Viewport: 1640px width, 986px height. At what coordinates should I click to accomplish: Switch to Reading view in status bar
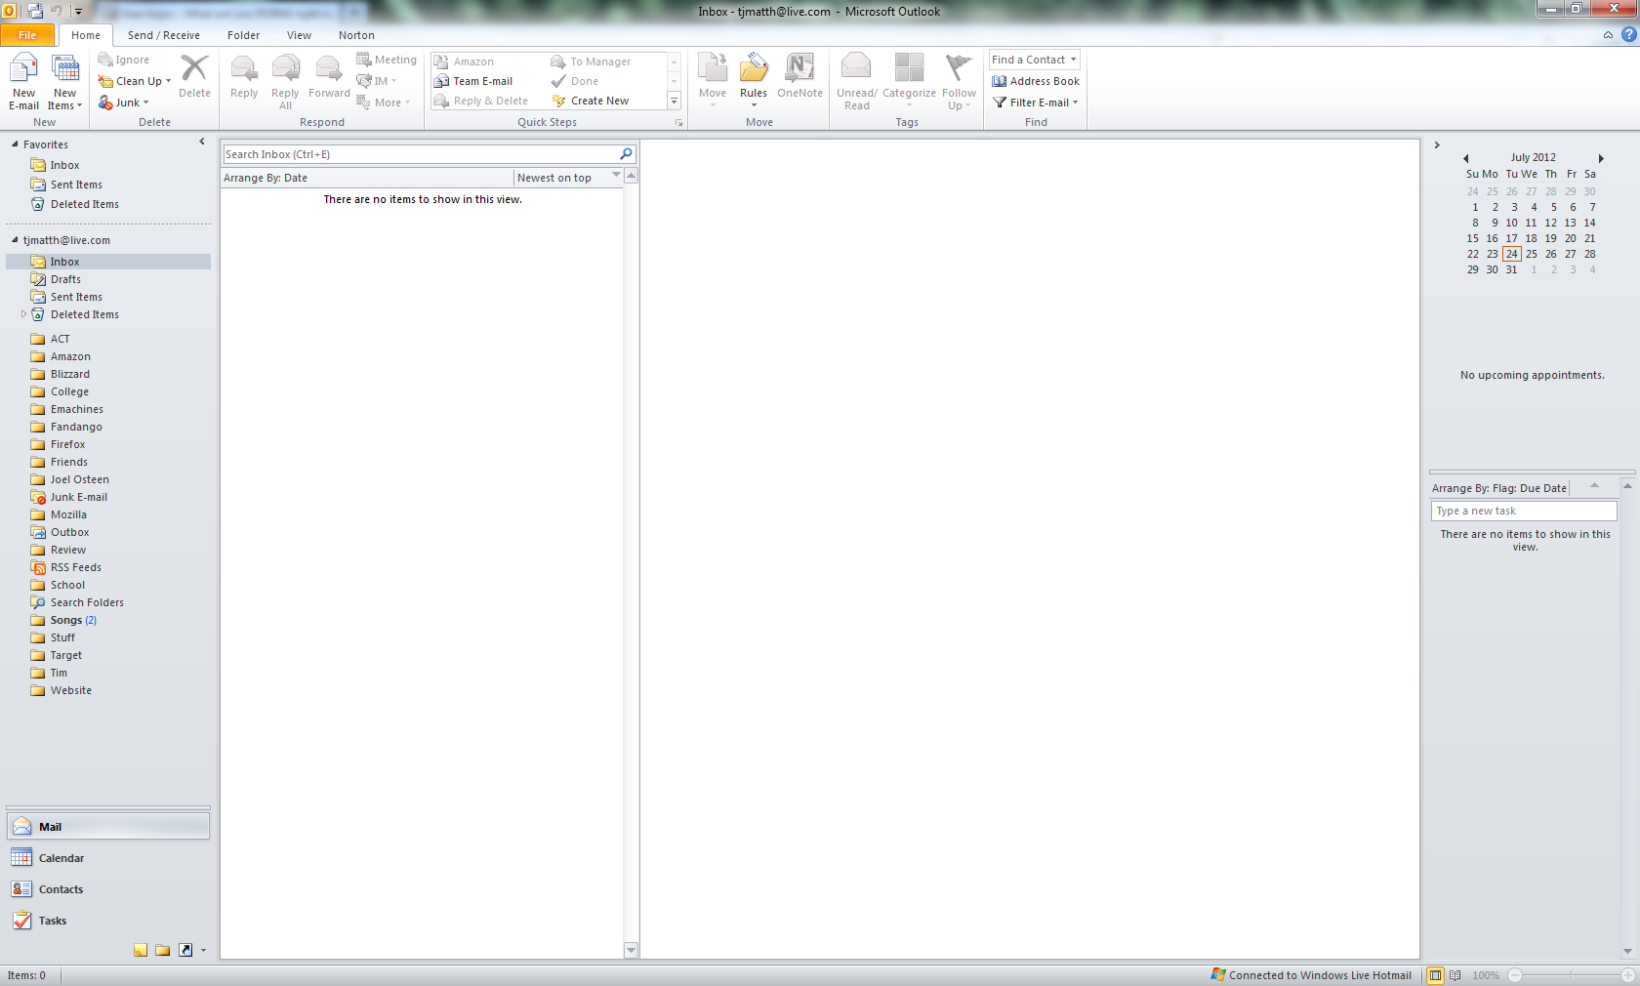[x=1455, y=975]
